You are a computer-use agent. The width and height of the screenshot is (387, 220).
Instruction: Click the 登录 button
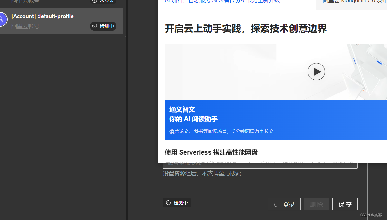[284, 204]
